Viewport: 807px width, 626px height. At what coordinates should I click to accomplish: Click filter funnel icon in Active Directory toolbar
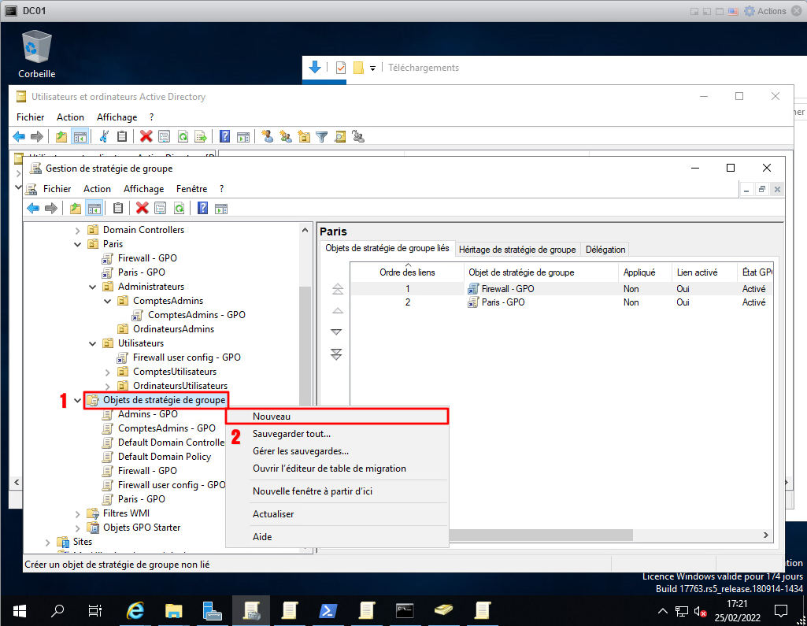[x=321, y=136]
